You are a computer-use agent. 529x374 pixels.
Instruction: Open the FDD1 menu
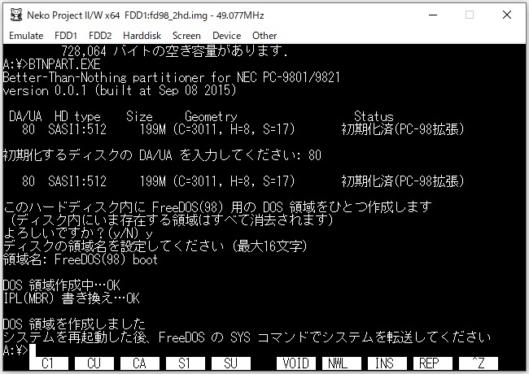pos(66,36)
